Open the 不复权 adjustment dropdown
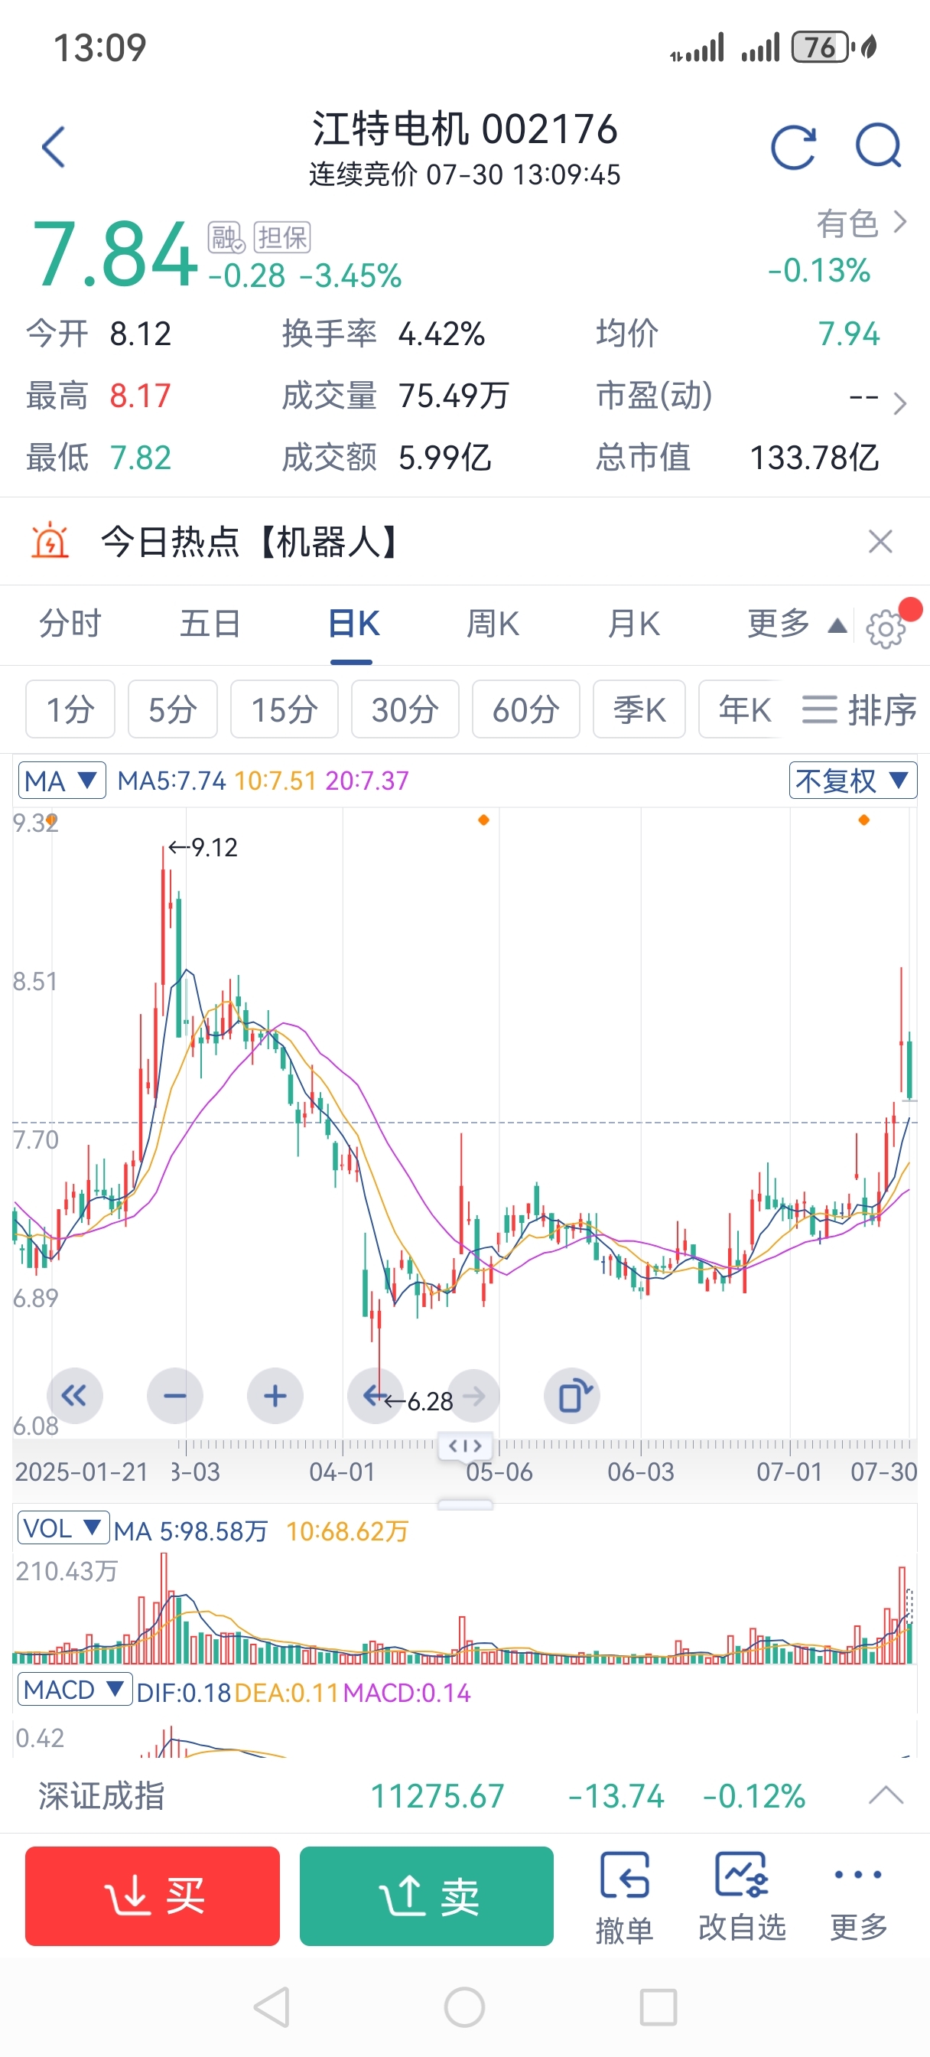Screen dimensions: 930x2057 point(852,780)
